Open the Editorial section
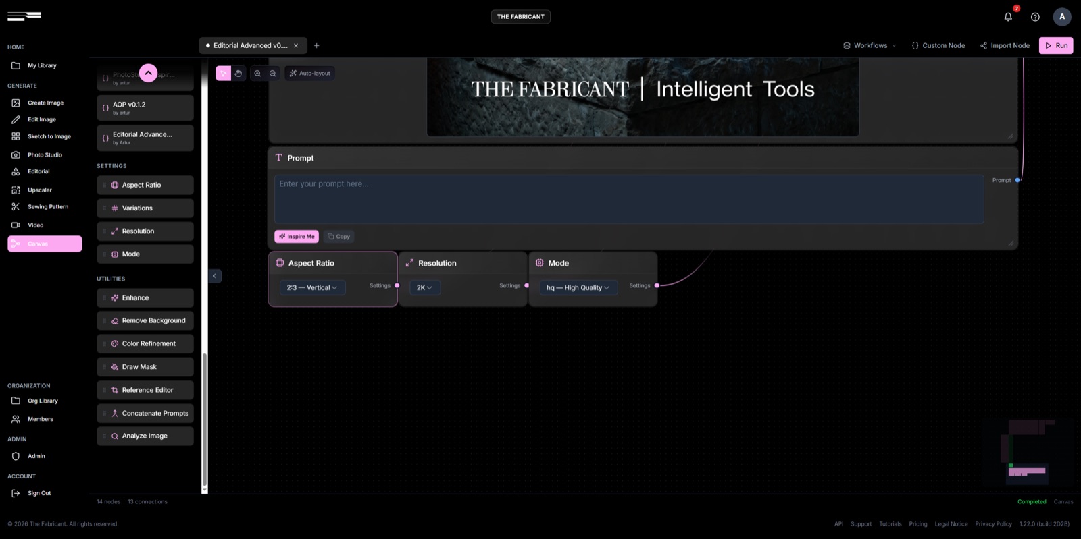 pos(39,172)
